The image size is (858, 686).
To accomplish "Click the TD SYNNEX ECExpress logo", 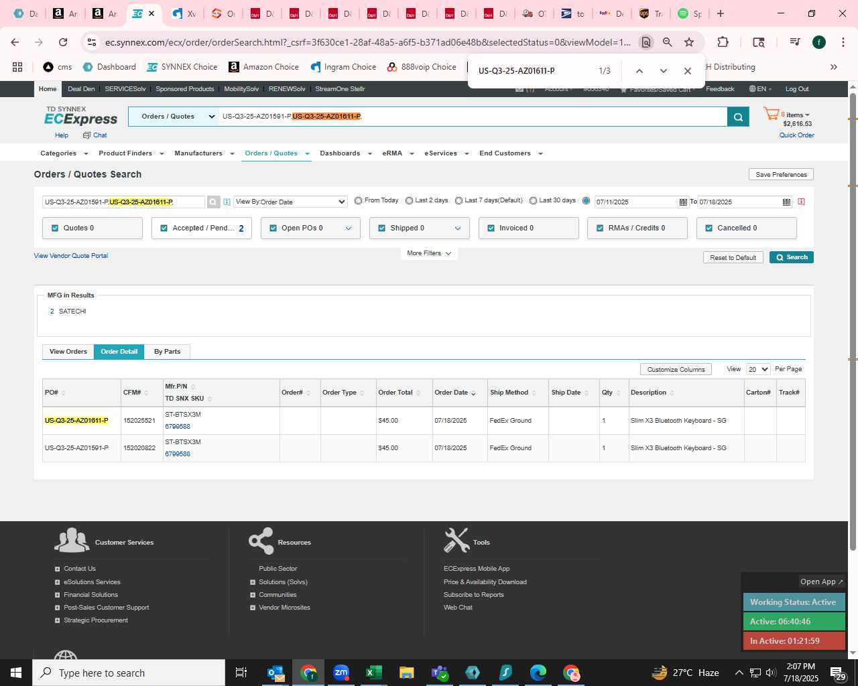I will point(80,116).
